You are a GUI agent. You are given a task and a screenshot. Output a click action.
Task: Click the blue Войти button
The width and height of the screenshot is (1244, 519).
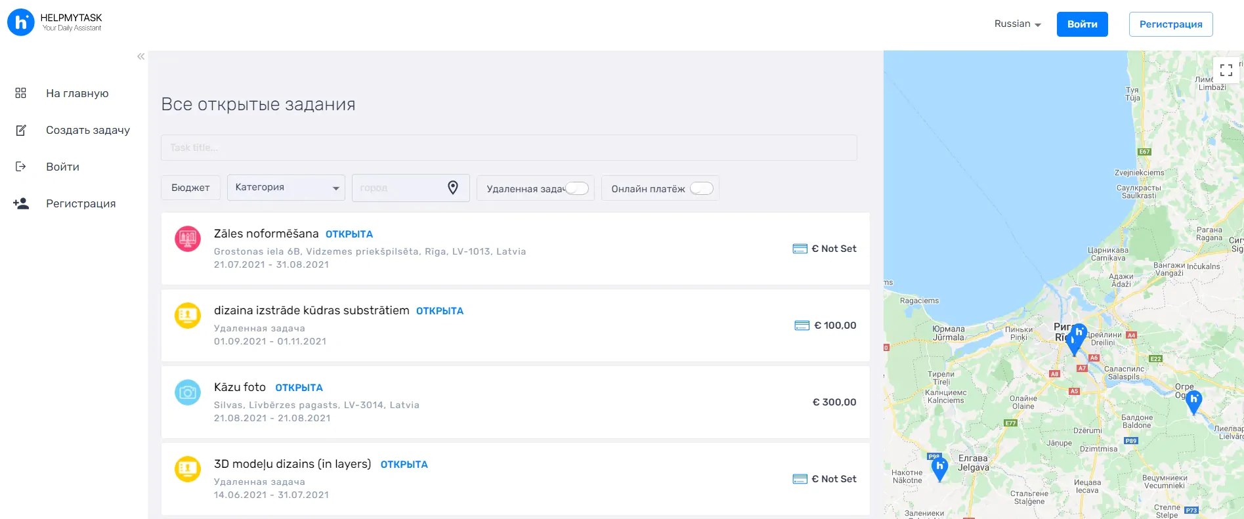tap(1082, 24)
